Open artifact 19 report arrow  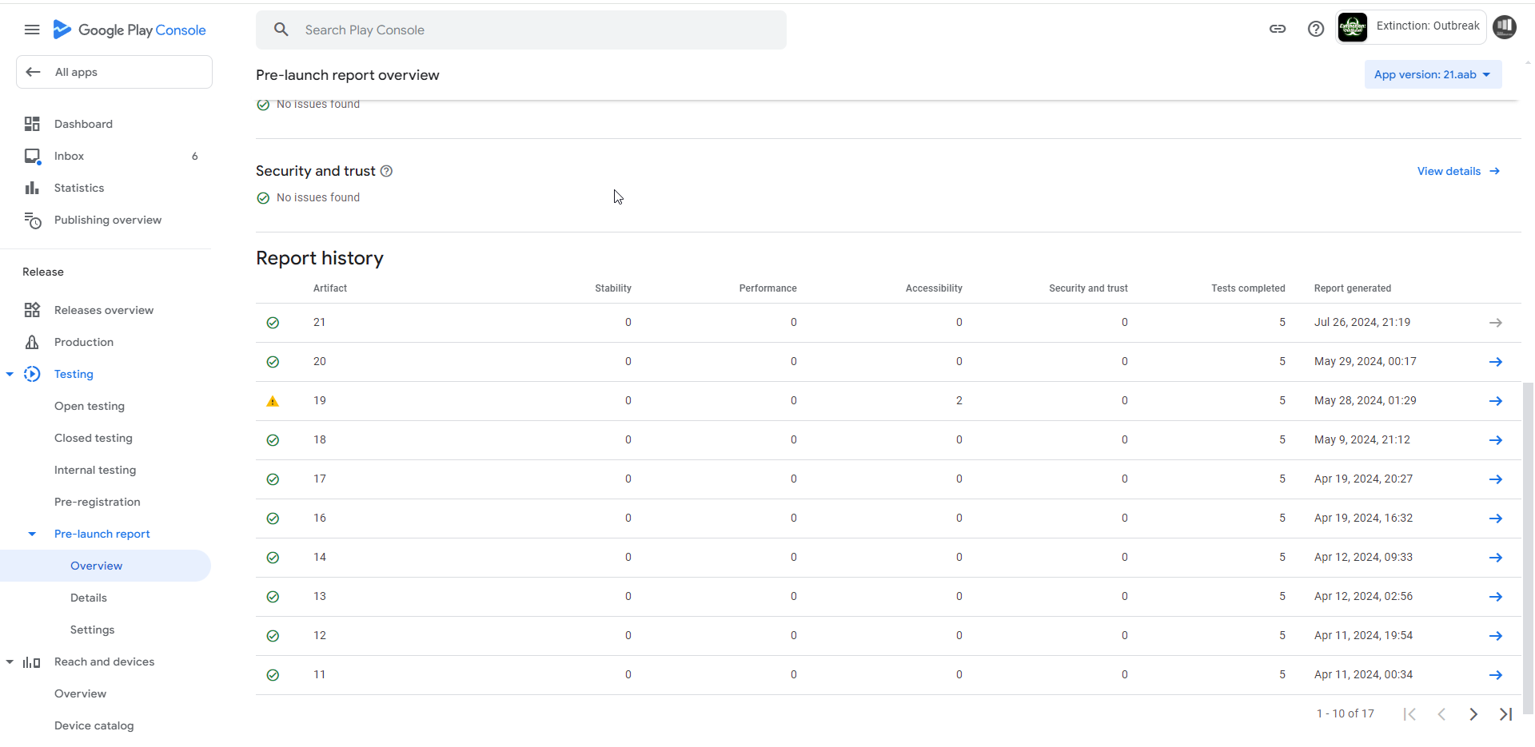(1495, 401)
